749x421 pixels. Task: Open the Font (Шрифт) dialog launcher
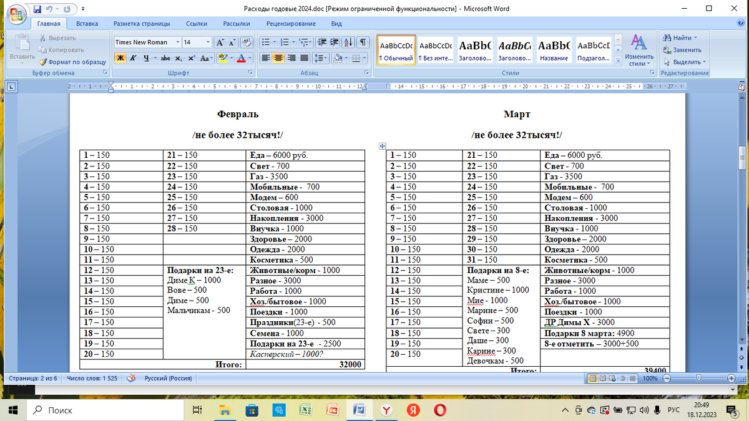pyautogui.click(x=250, y=73)
